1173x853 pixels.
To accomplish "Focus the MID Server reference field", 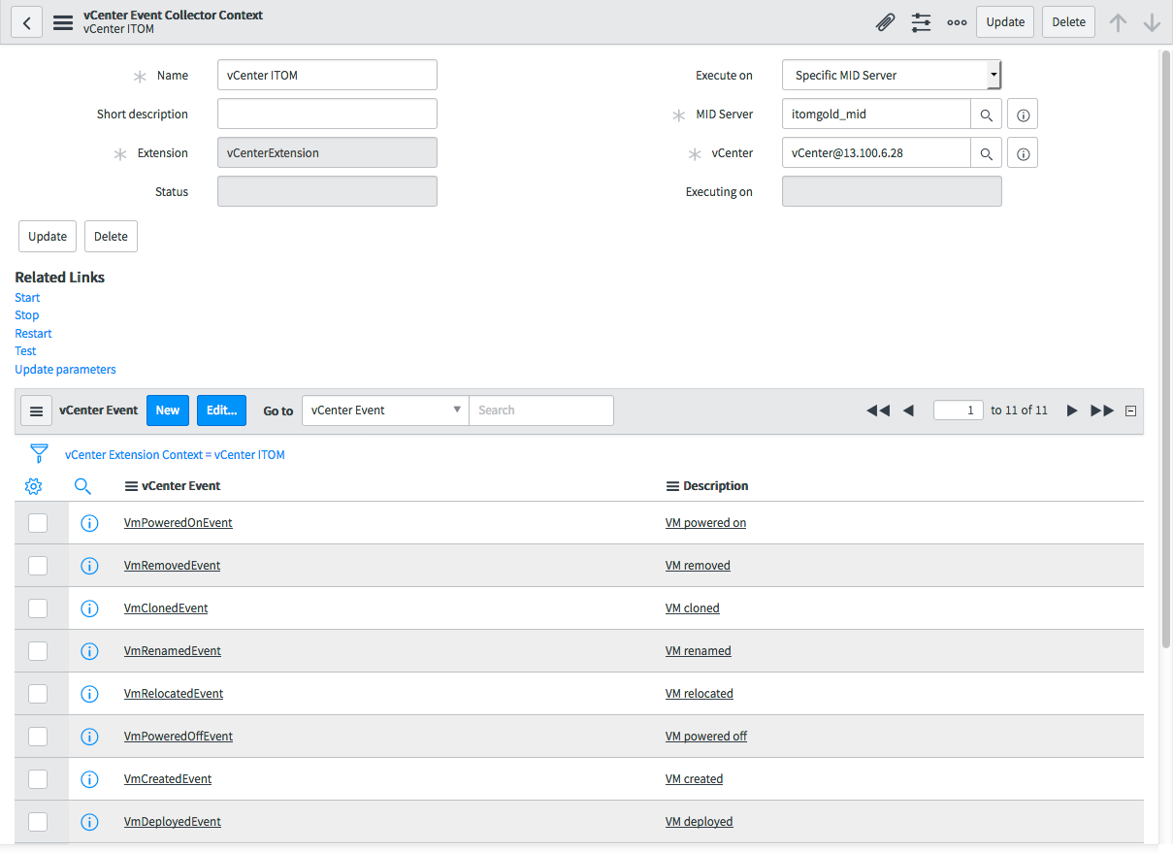I will [876, 114].
